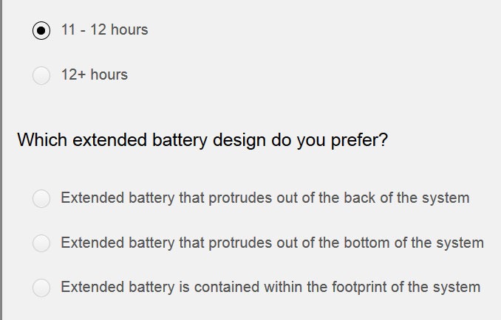Click the "11 - 12 hours" label text
The image size is (501, 320).
(x=104, y=30)
